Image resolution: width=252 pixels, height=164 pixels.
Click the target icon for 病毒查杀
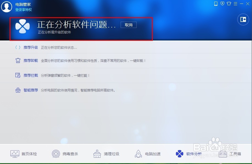point(56,154)
